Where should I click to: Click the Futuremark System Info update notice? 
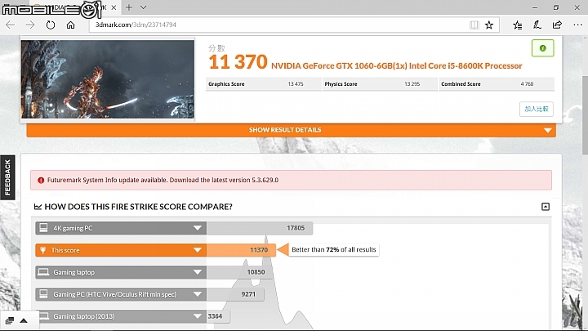(291, 180)
